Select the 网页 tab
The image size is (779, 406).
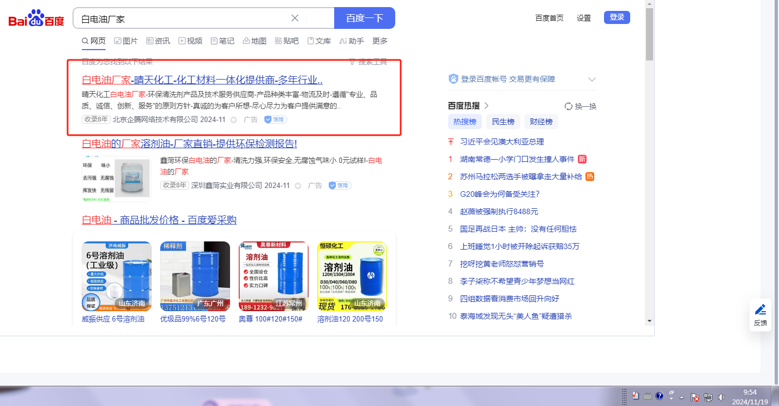(x=94, y=41)
